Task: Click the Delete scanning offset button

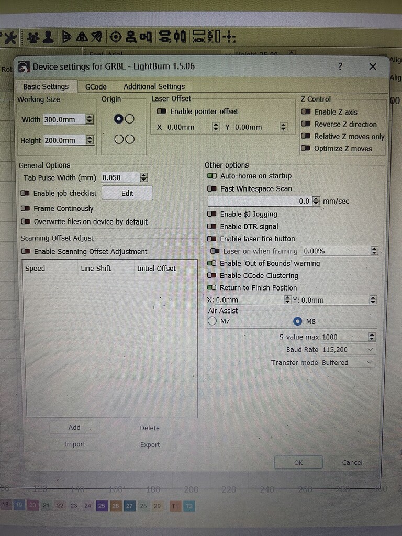Action: coord(150,428)
